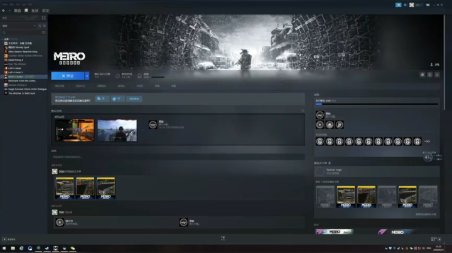Open friends and chat icon
452x253 pixels.
pos(439,239)
